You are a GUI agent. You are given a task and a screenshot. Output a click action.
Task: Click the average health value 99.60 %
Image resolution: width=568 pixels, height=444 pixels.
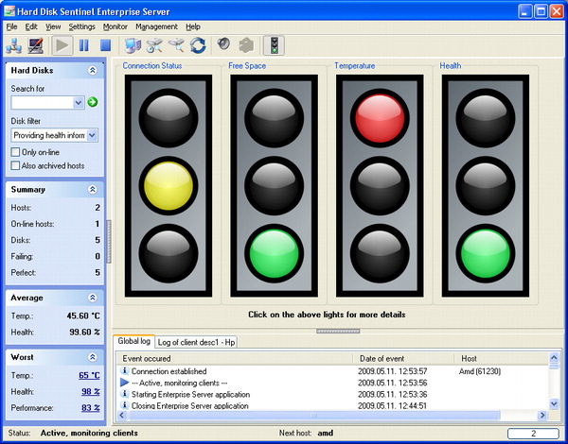(84, 332)
